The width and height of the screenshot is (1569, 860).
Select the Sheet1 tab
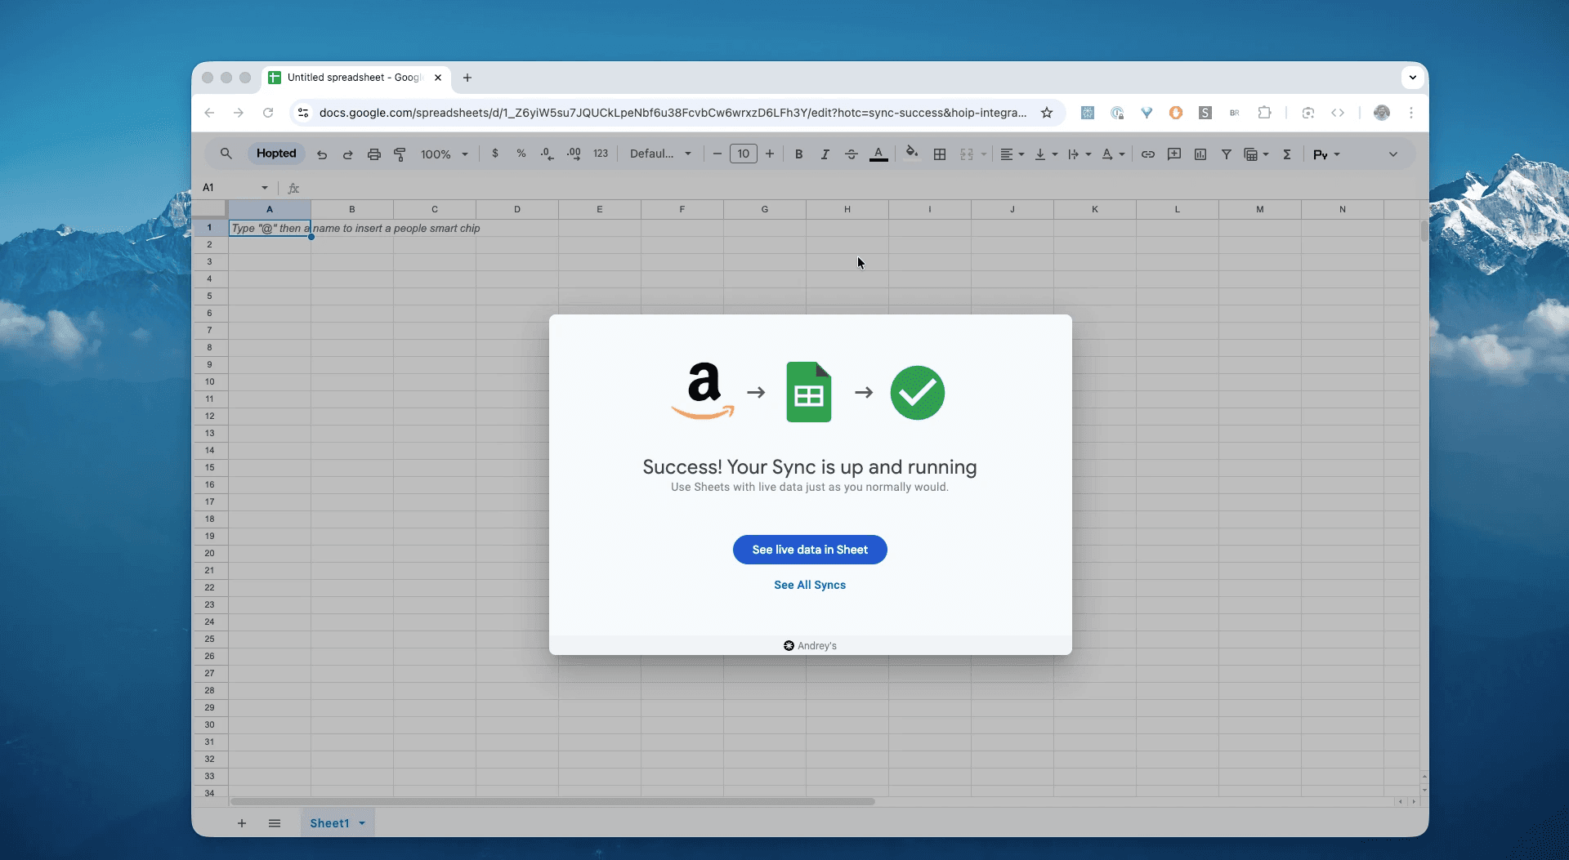click(329, 823)
